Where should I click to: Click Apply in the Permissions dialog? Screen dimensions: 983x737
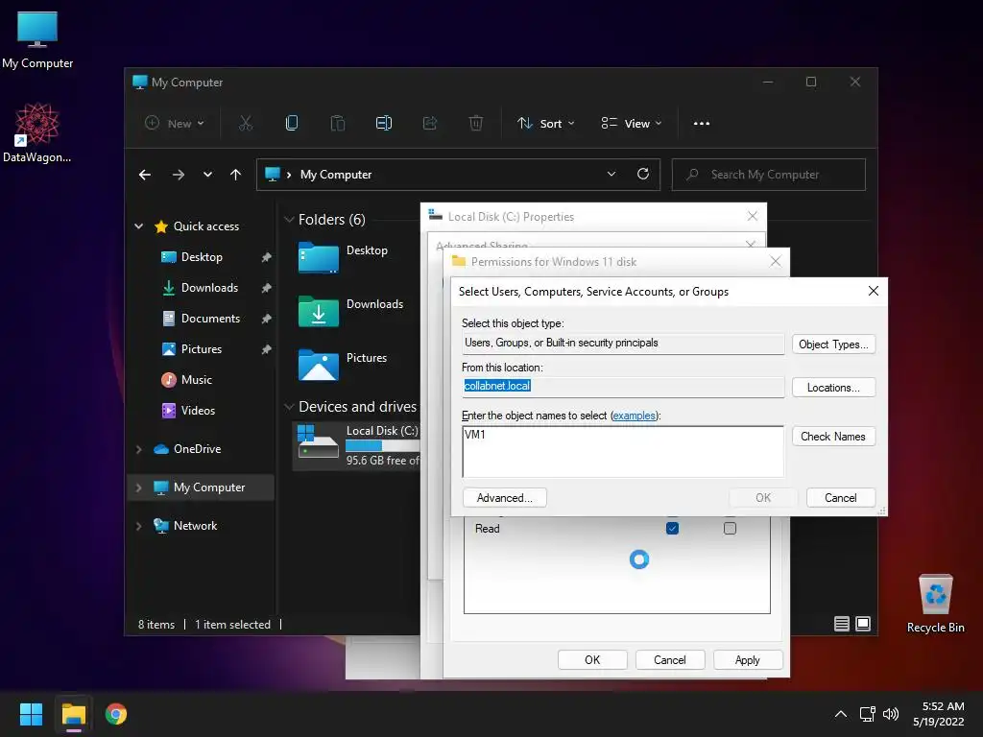(747, 660)
